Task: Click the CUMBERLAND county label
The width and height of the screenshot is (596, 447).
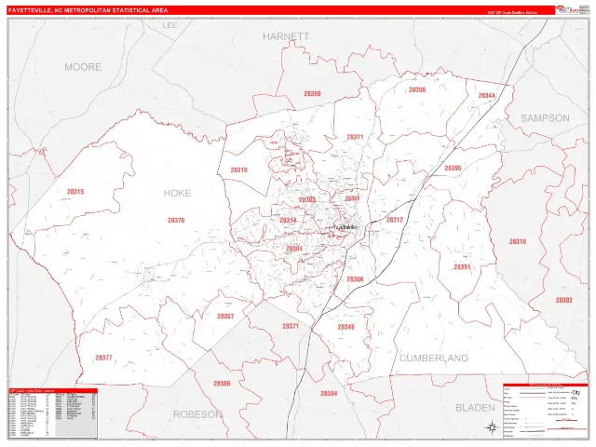Action: pos(434,358)
